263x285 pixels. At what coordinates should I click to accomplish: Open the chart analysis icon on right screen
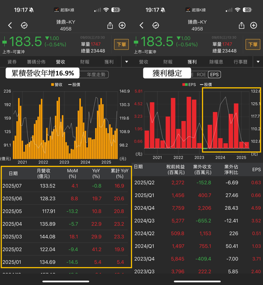(x=156, y=25)
